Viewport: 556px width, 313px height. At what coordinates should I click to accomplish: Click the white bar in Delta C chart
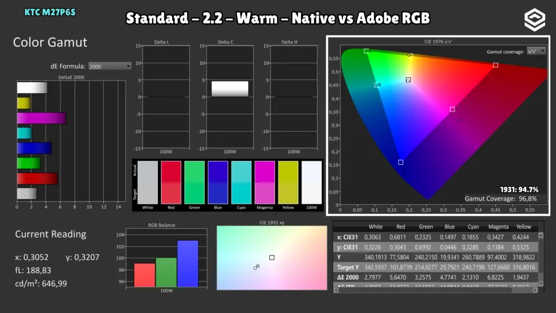tap(230, 89)
